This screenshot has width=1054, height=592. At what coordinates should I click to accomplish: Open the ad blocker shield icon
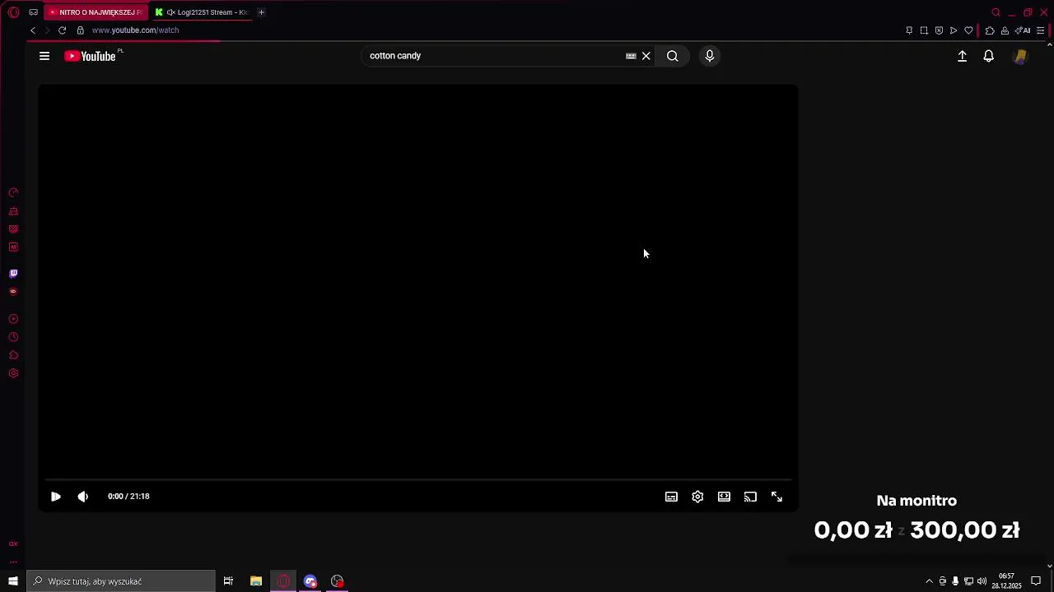939,30
